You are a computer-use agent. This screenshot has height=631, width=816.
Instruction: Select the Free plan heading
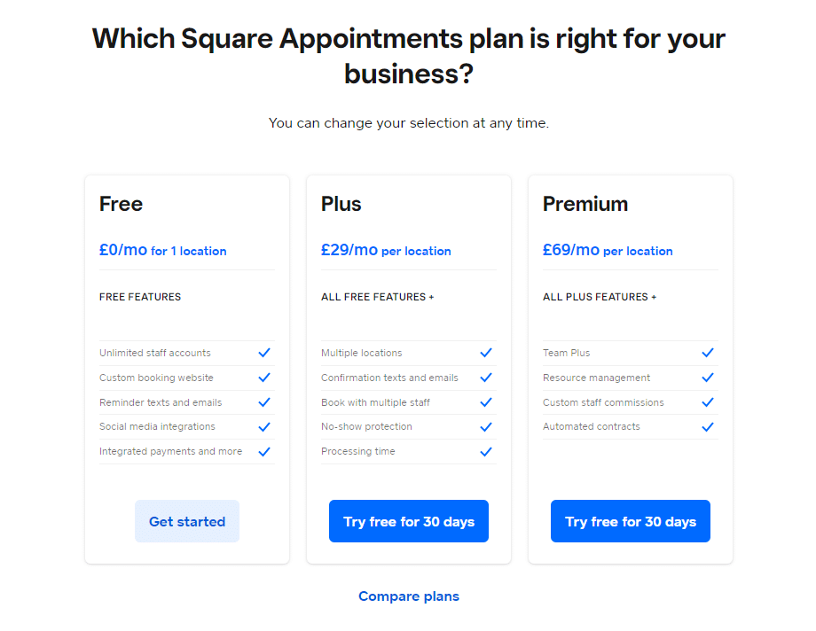click(121, 204)
